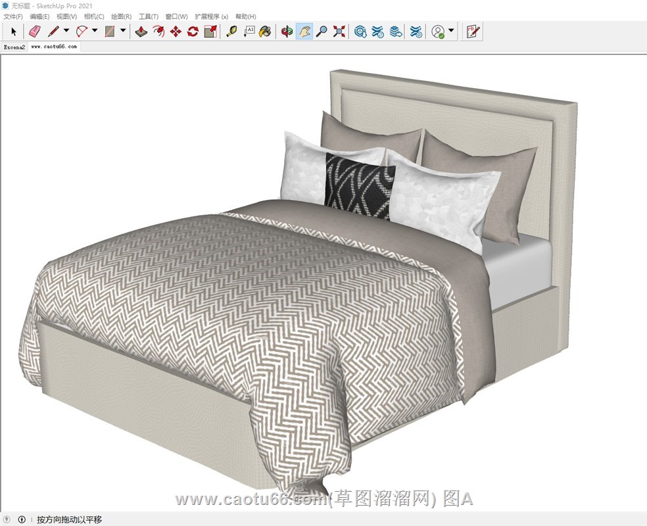Toggle the Pan hand tool
647x526 pixels.
click(x=304, y=31)
